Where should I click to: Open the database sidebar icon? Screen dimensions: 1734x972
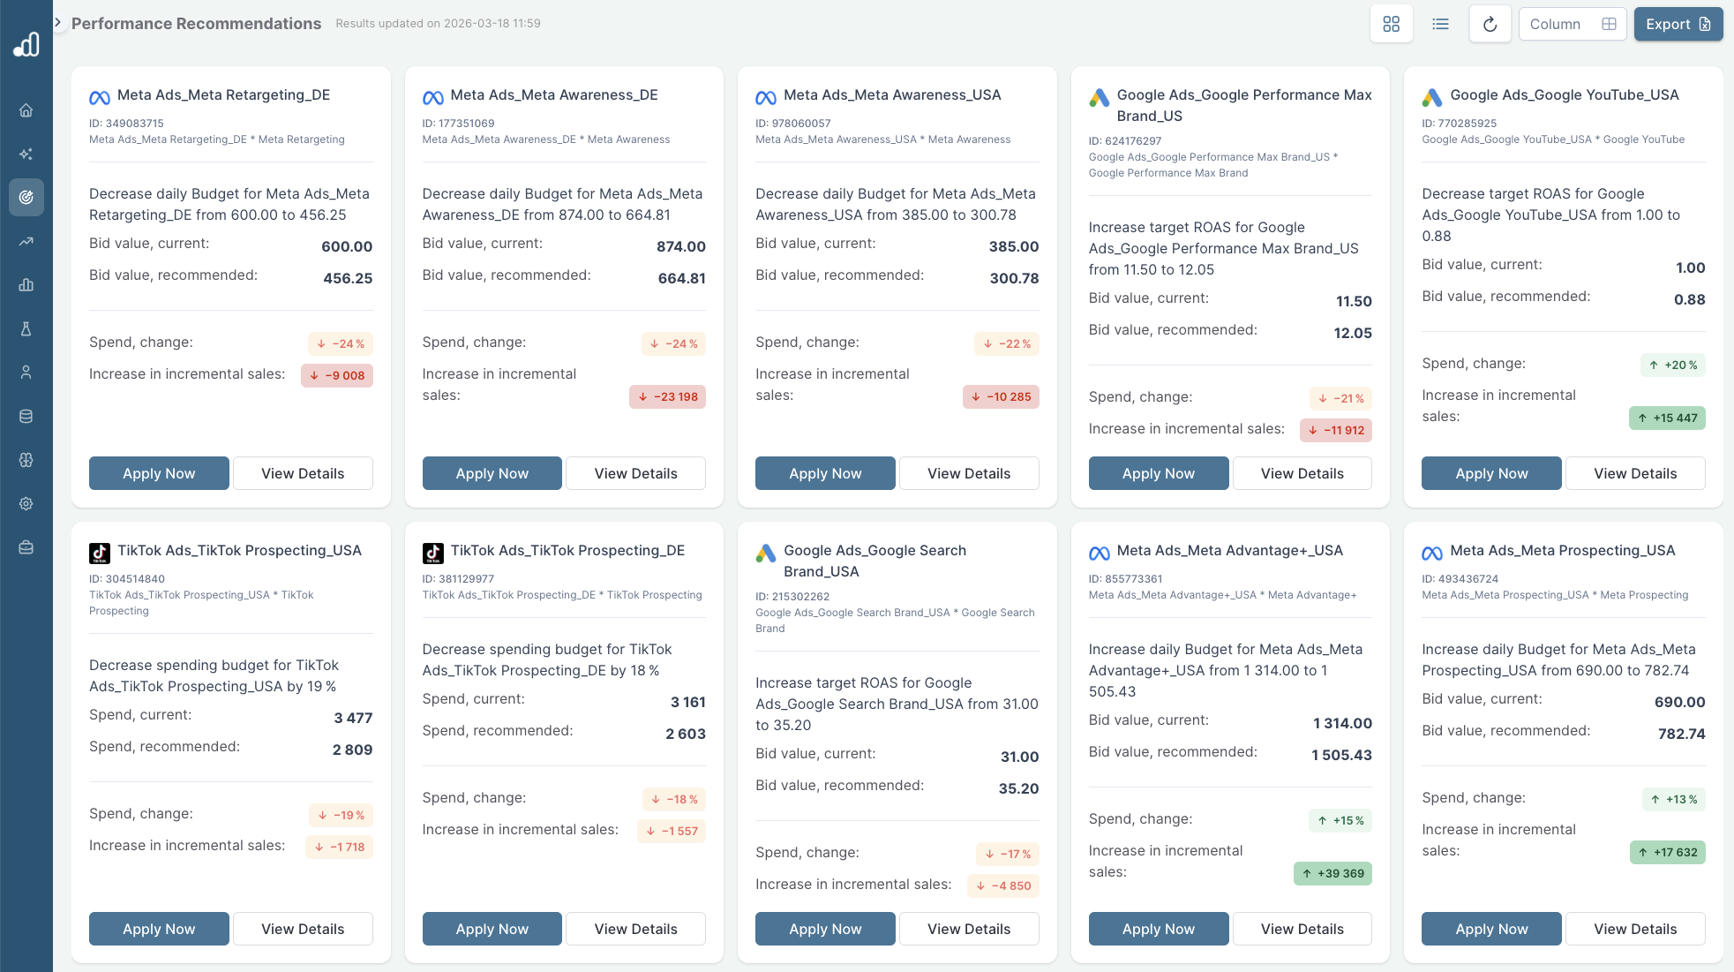click(26, 416)
